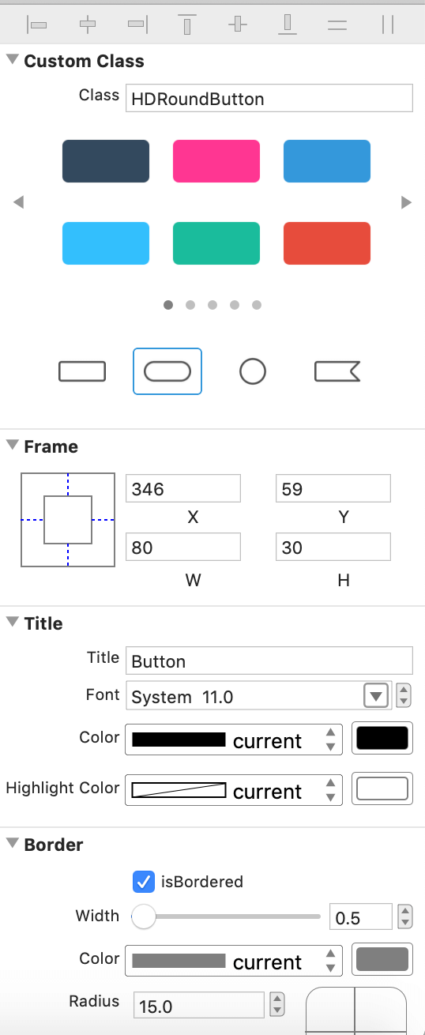Click the align horizontal centers icon
Screen dimensions: 425x1035
[88, 24]
